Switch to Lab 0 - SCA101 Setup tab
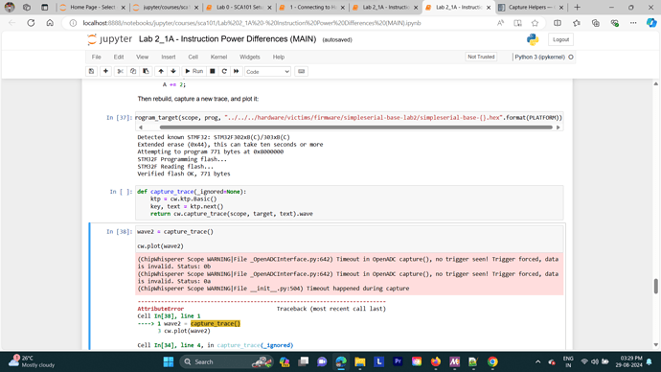Screen dimensions: 661x372 point(239,7)
